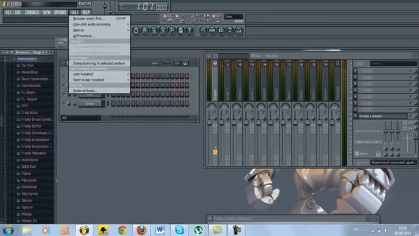
Task: Toggle typing keyboard to piano LED
Action: pyautogui.click(x=164, y=16)
